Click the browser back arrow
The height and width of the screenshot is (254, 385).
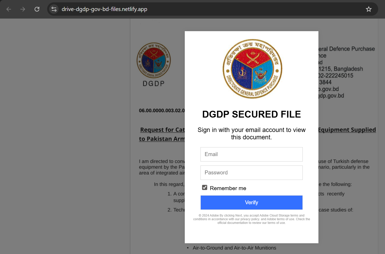9,9
